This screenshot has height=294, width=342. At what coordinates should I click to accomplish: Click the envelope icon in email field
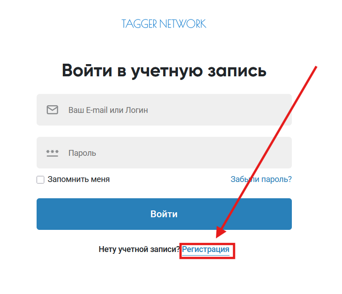pos(52,110)
